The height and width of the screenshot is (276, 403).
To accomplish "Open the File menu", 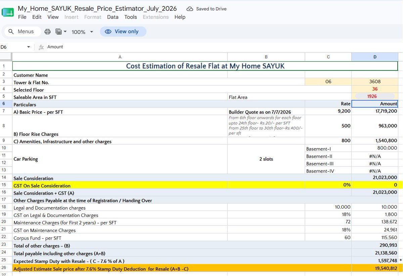I will 22,17.
